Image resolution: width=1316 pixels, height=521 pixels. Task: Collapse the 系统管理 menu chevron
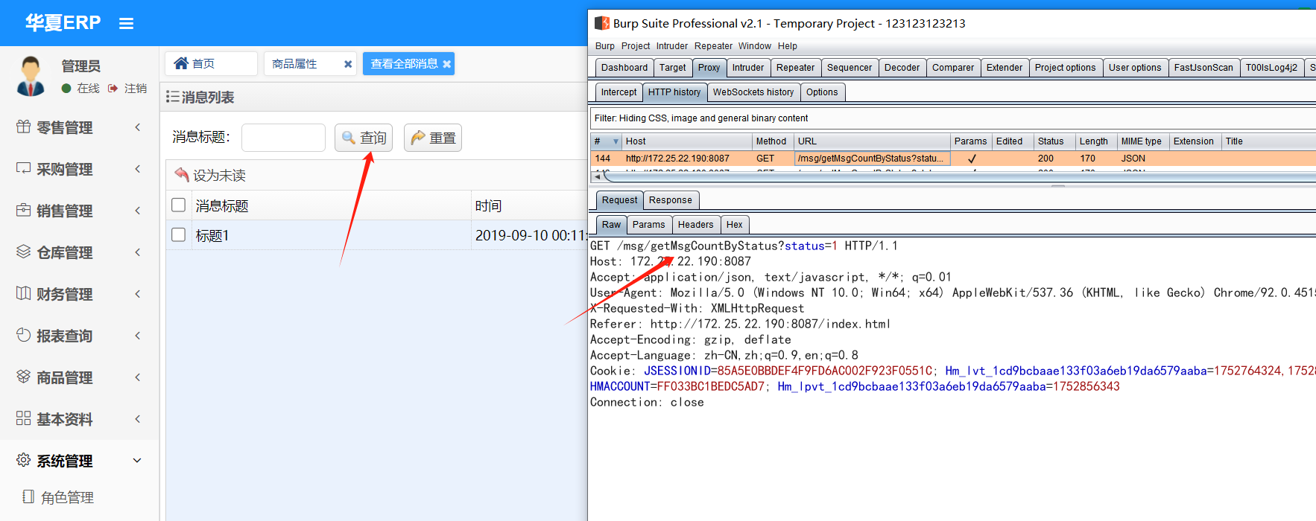click(x=137, y=461)
